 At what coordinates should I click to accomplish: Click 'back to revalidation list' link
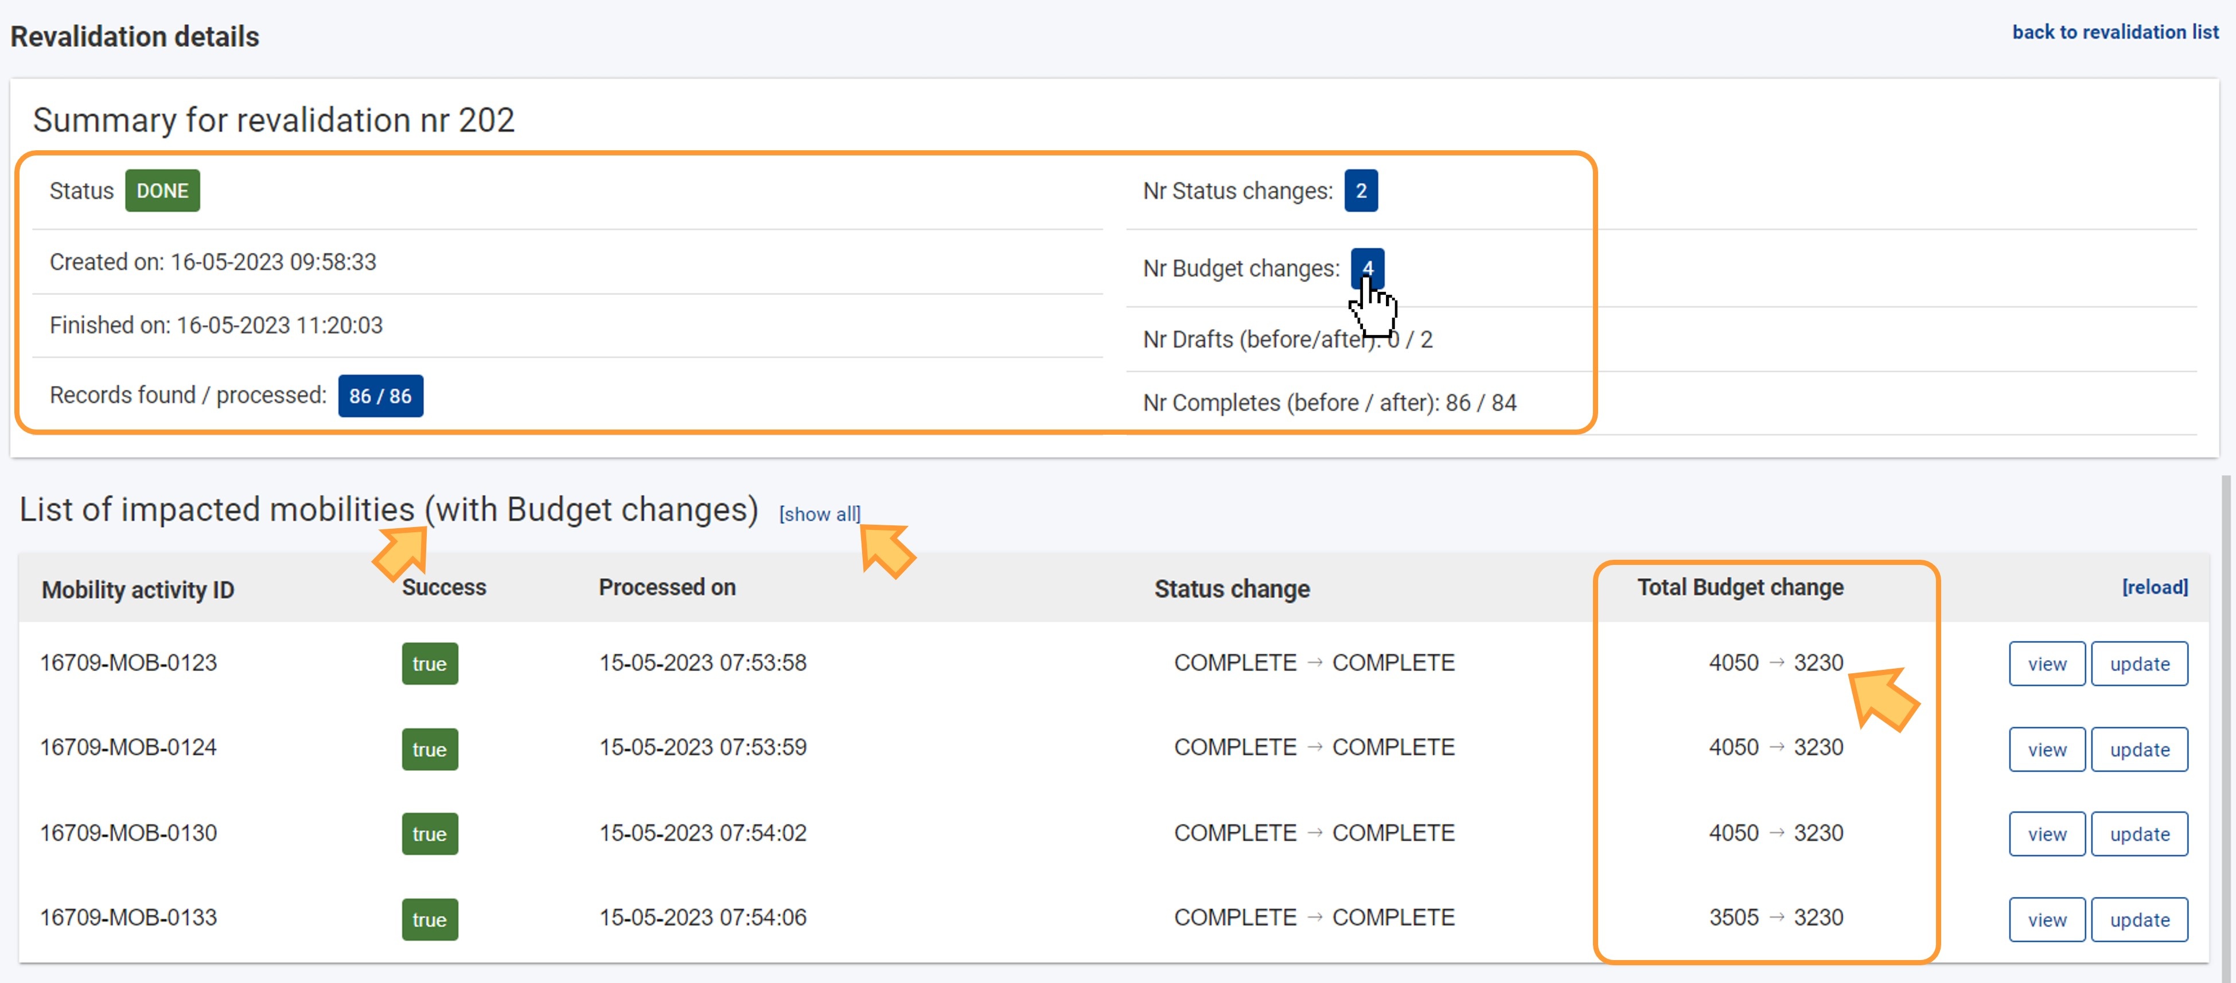click(x=2114, y=32)
